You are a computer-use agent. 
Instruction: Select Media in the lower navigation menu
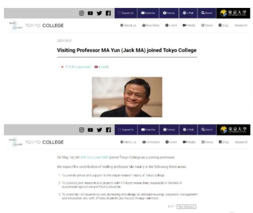coord(189,142)
